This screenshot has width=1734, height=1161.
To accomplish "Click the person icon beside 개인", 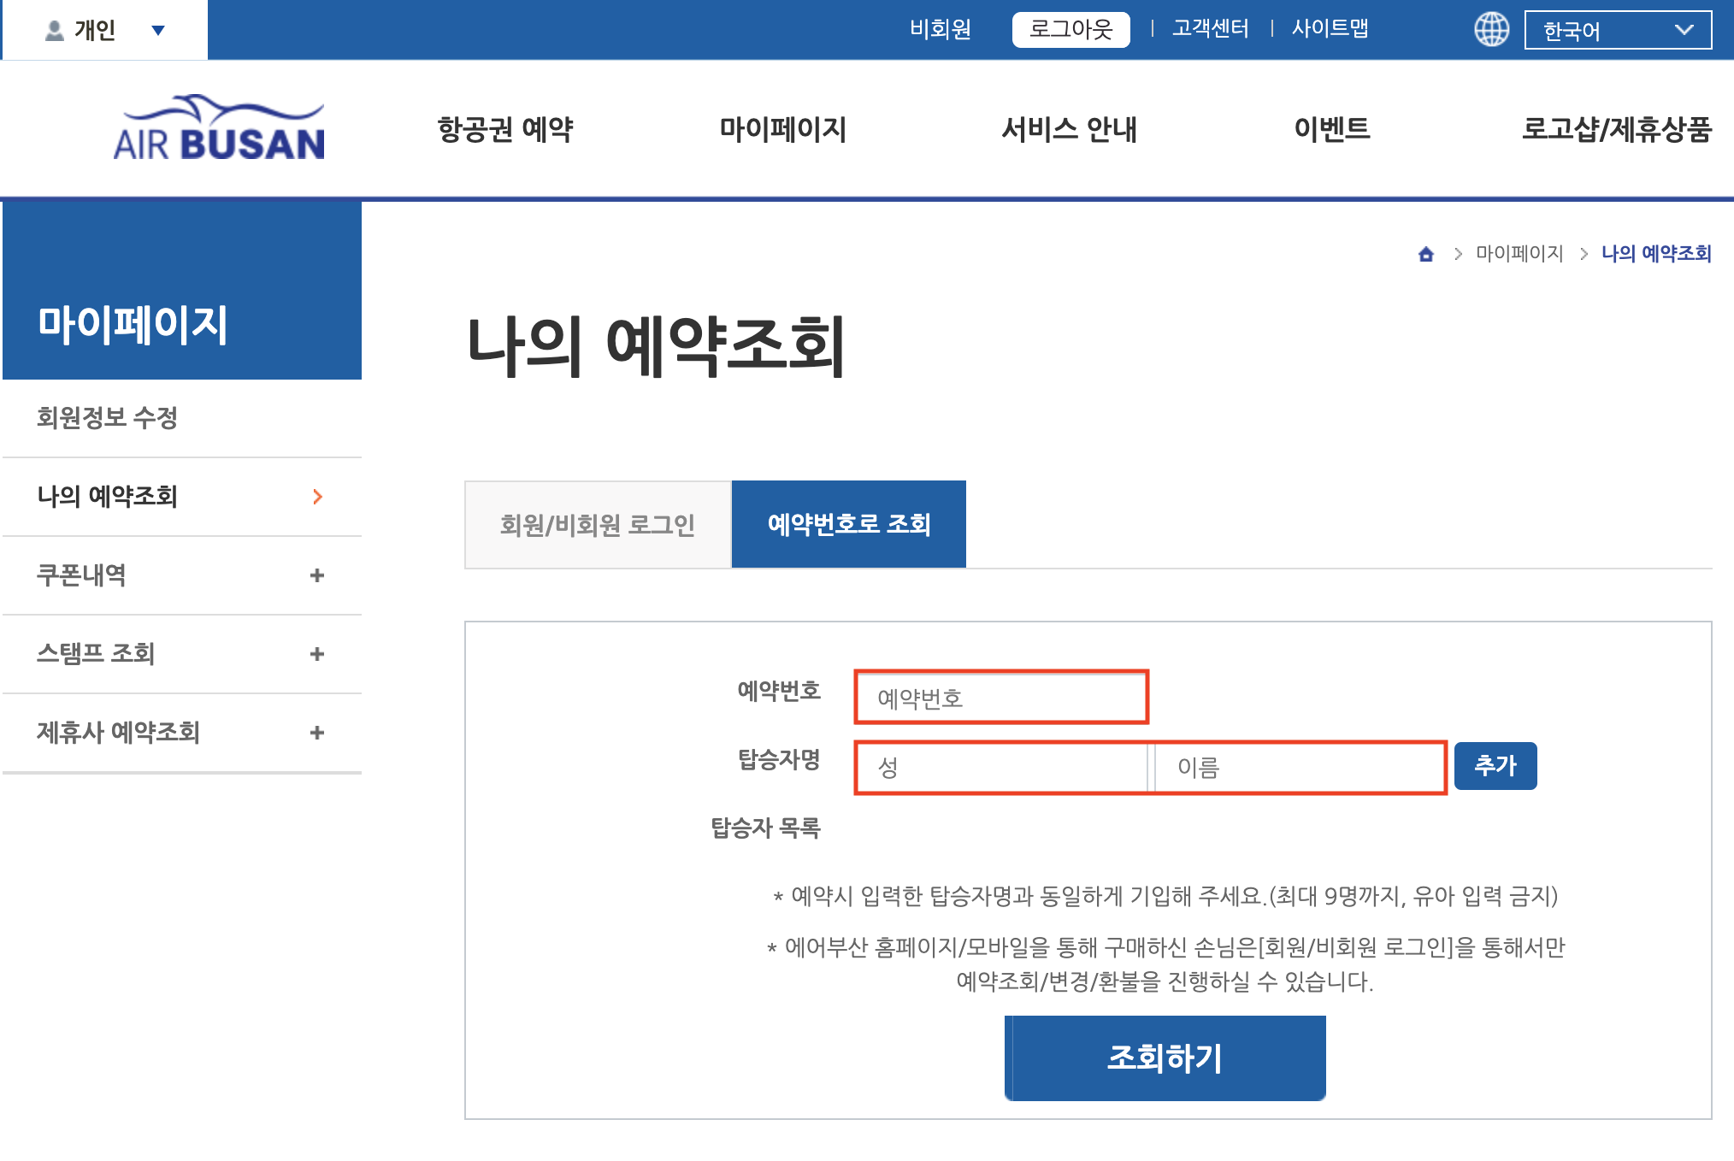I will pyautogui.click(x=55, y=31).
